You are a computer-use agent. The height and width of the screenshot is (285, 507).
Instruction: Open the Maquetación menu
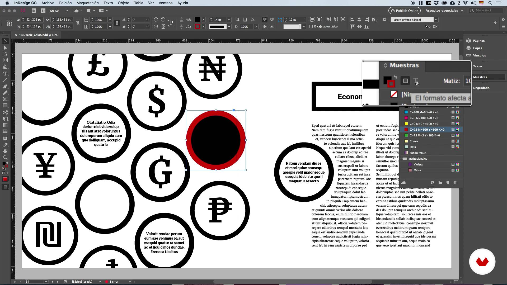[87, 3]
